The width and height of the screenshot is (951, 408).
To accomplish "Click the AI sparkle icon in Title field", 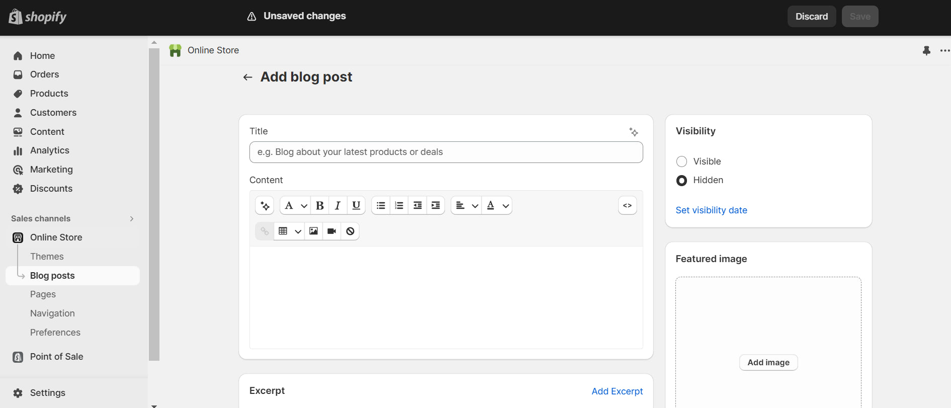I will click(x=634, y=132).
